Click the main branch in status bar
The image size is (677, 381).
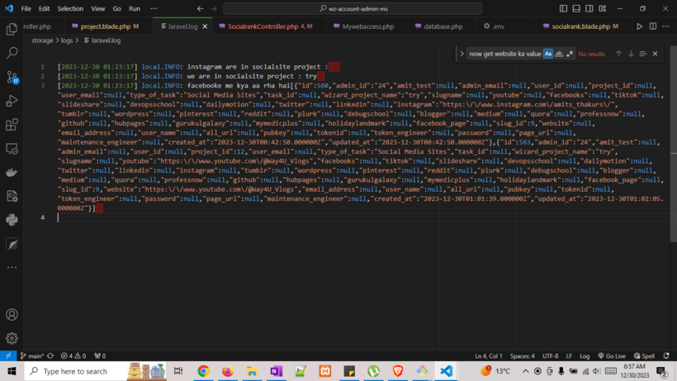[x=31, y=356]
